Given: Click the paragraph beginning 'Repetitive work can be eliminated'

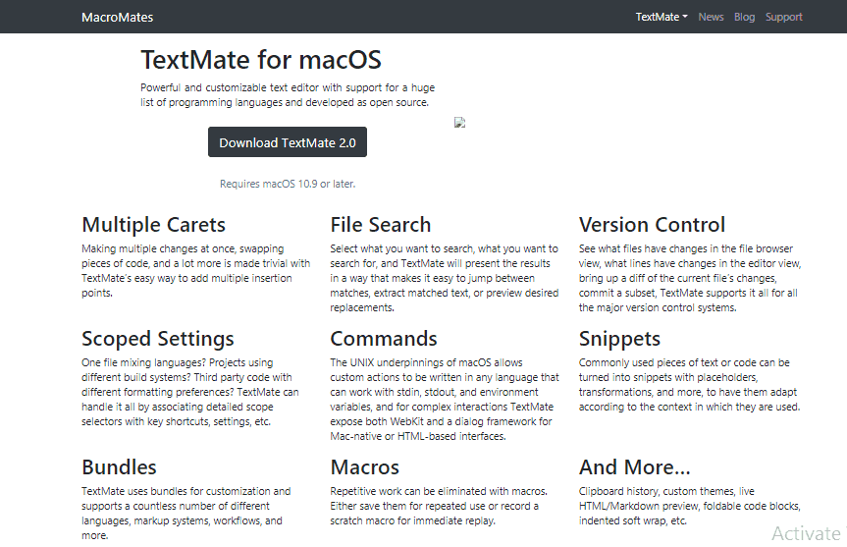Looking at the screenshot, I should (x=439, y=506).
